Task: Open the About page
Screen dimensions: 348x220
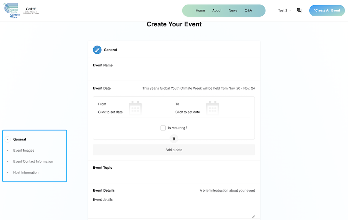Action: click(216, 10)
